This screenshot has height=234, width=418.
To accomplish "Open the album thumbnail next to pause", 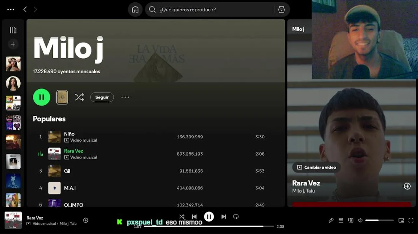I will pyautogui.click(x=62, y=97).
